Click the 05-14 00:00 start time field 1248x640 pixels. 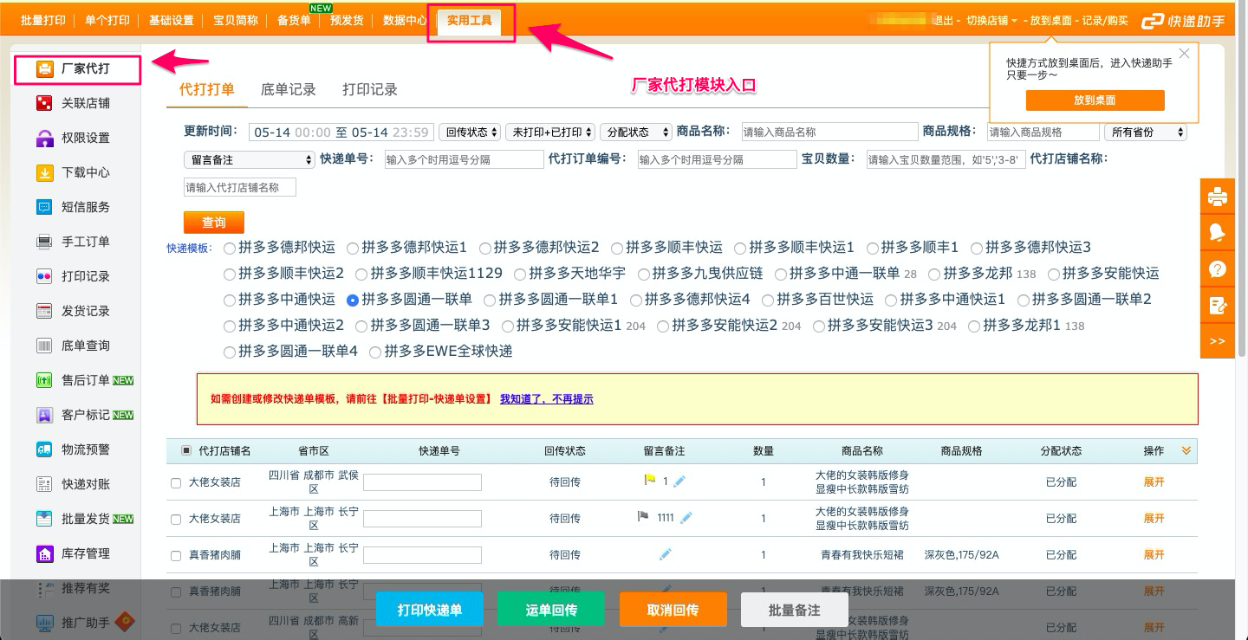click(292, 133)
